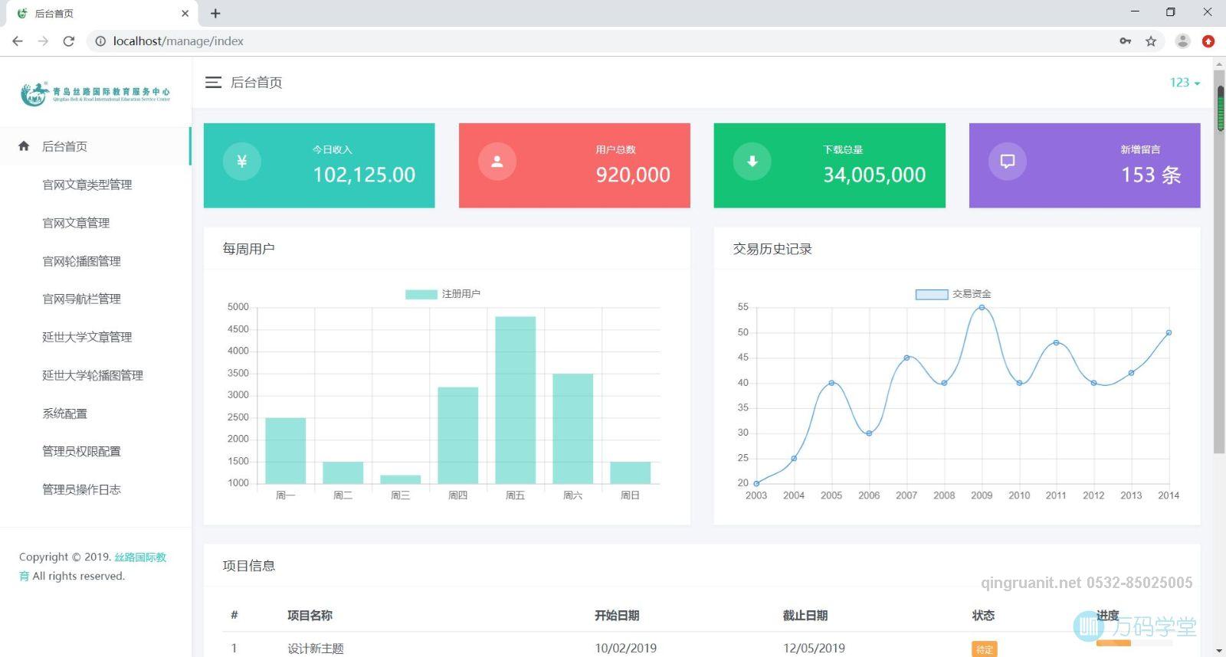
Task: Click the download arrow icon on green card
Action: 752,162
